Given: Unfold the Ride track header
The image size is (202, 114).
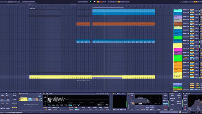Looking at the screenshot, I should pos(175,16).
